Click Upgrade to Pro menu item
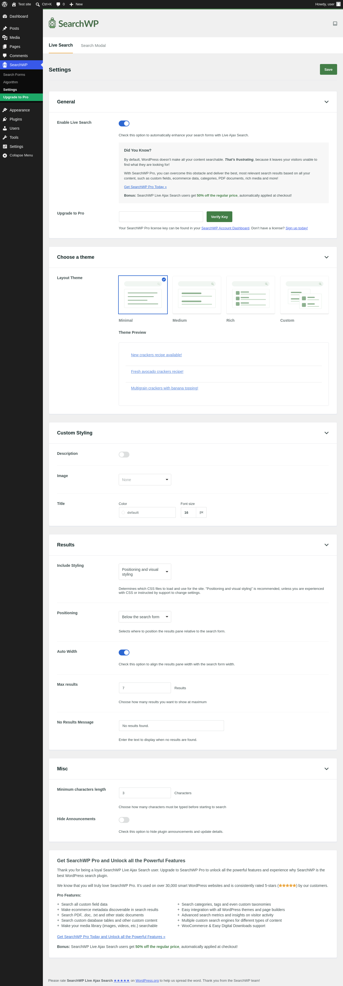 click(21, 97)
